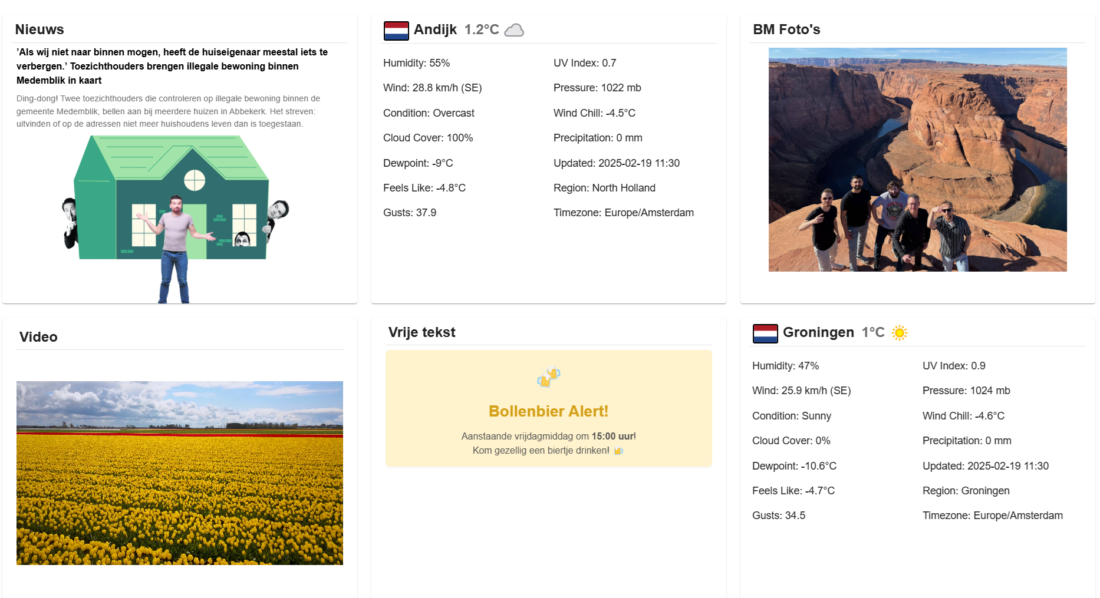1100x598 pixels.
Task: Click the Video panel heading
Action: click(38, 337)
